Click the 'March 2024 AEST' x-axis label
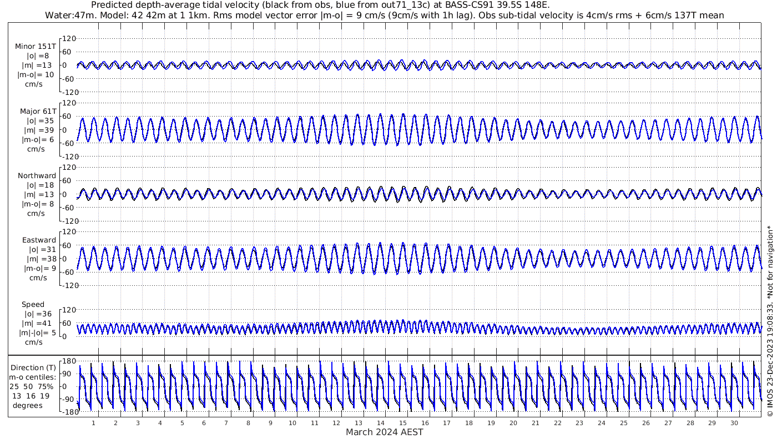This screenshot has height=444, width=777. [385, 432]
